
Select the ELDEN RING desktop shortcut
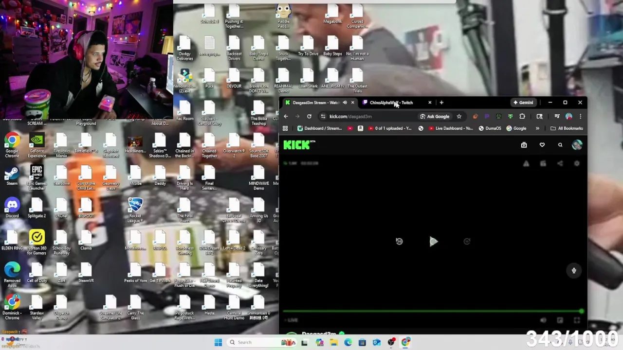(12, 241)
